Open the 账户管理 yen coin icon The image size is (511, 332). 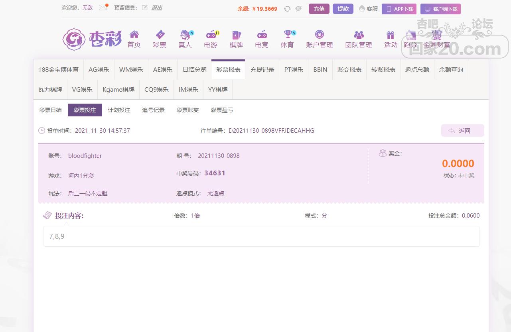point(320,34)
